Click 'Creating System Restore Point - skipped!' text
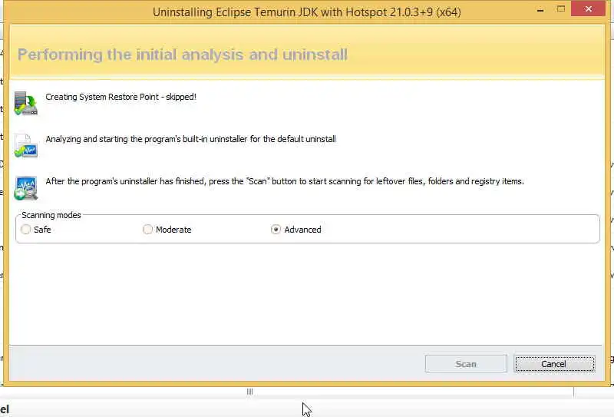Screen dimensions: 614x417 tap(121, 97)
